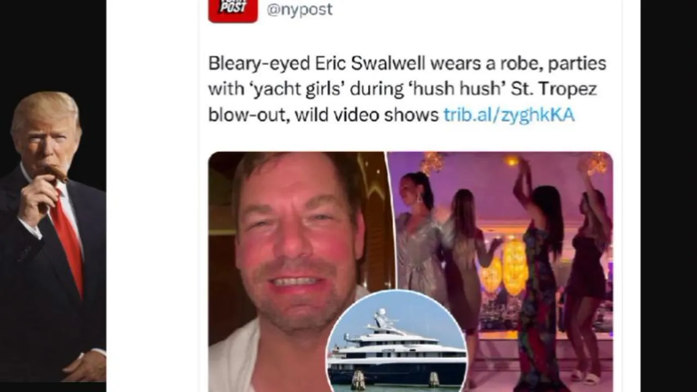This screenshot has height=392, width=697.
Task: Click the woman in the floral long dress
Action: (537, 278)
